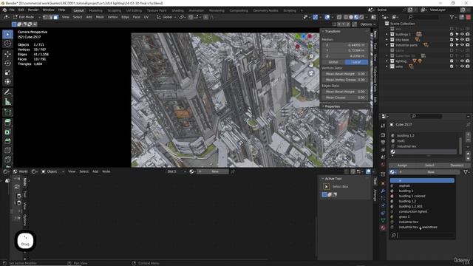Open the File menu

click(x=12, y=10)
